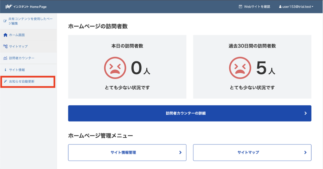This screenshot has width=323, height=169.
Task: Click the chevron arrow on 訪問者カウンターの詳細
Action: (305, 113)
